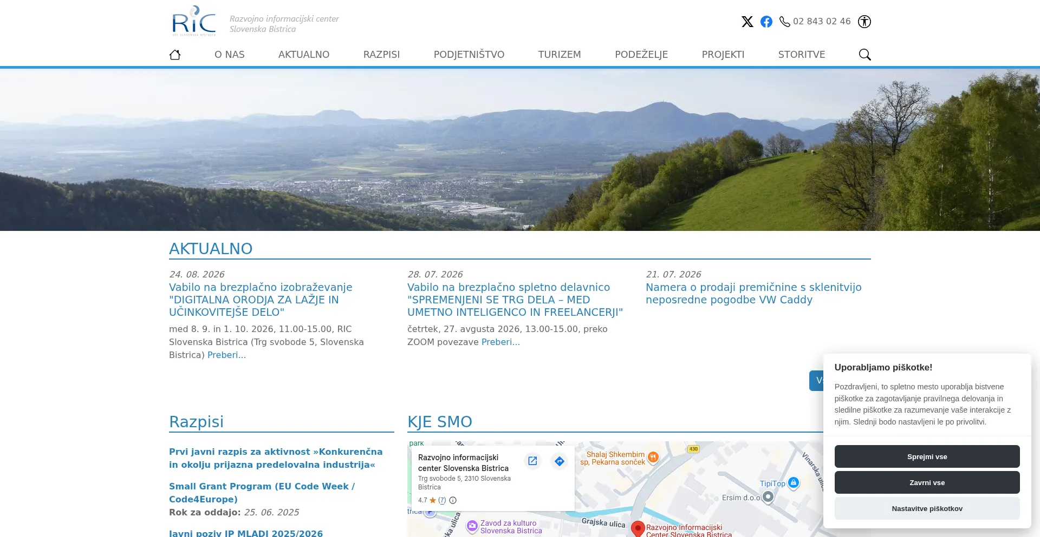
Task: Click the 7 reviews link in map card
Action: pos(442,500)
